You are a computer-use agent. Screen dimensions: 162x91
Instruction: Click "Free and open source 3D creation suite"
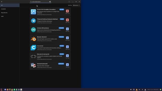[47, 39]
